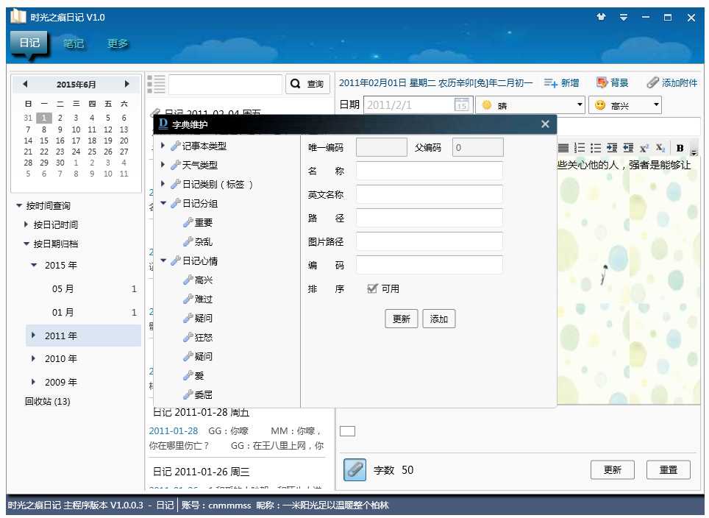Viewport: 709px width, 518px height.
Task: Apply justify alignment in editor toolbar
Action: tap(563, 148)
